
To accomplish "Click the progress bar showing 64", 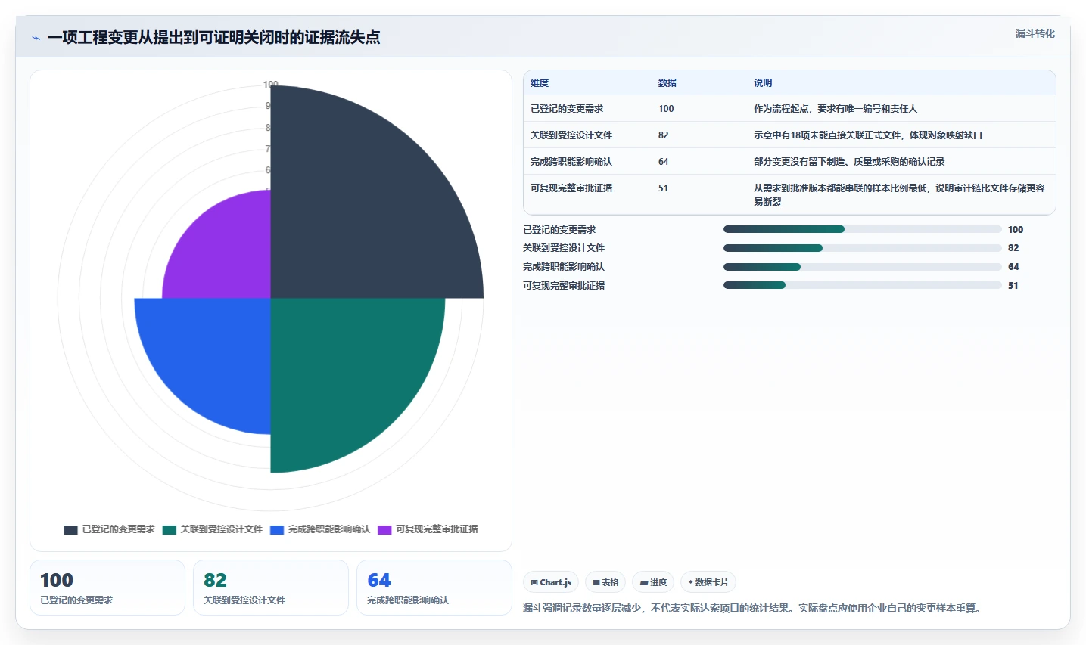I will pyautogui.click(x=863, y=267).
